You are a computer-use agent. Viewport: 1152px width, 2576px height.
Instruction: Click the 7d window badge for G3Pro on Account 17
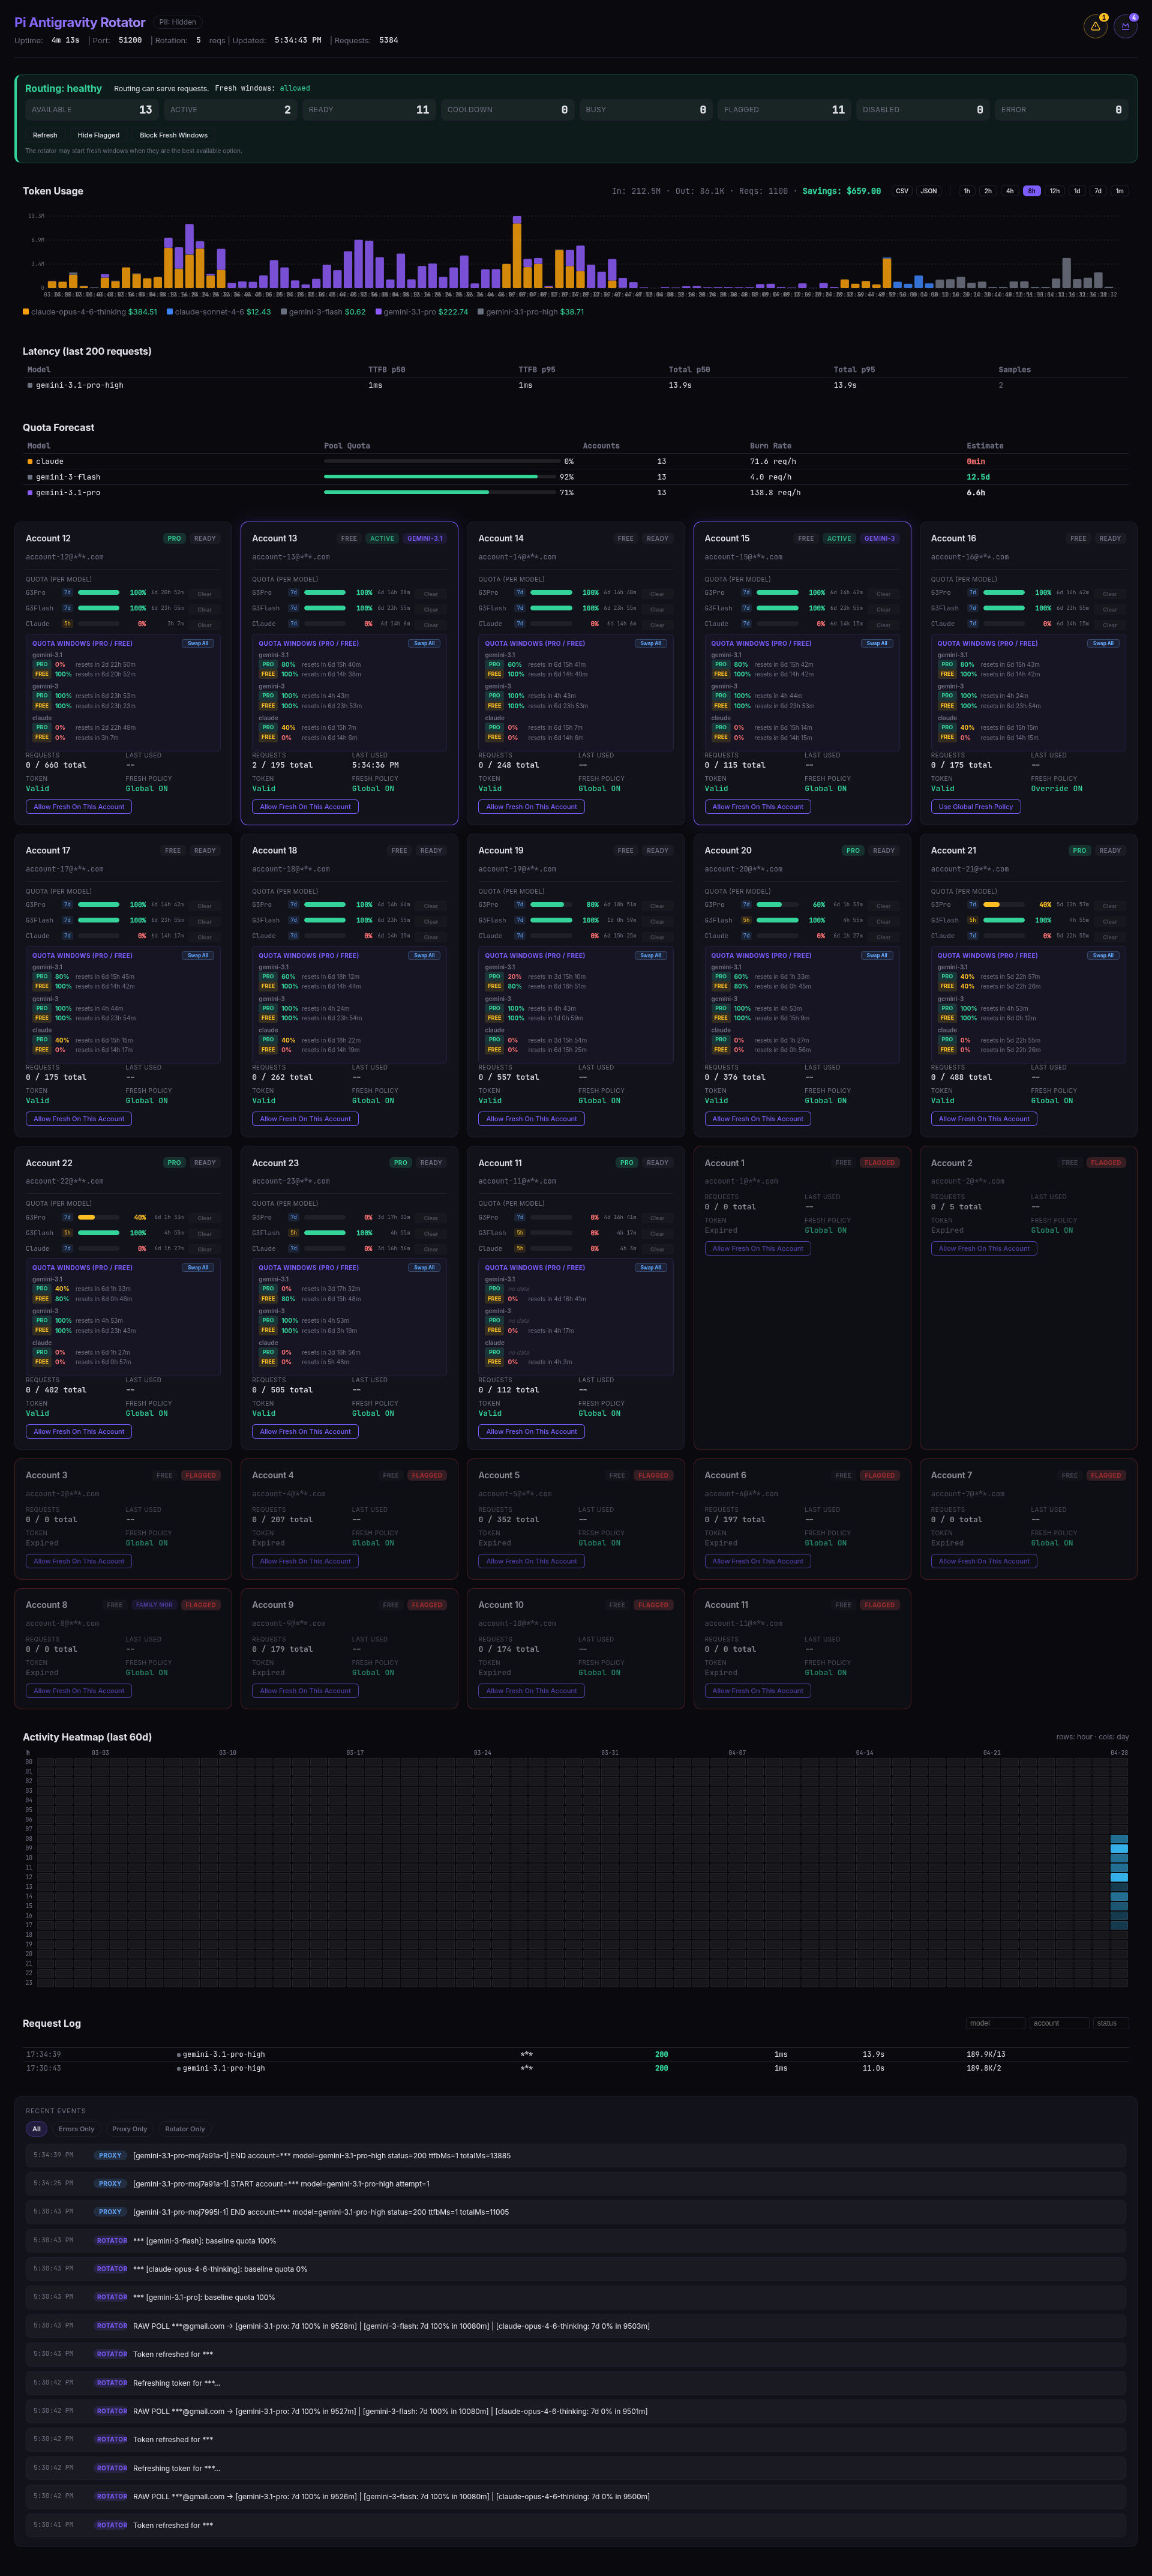pyautogui.click(x=67, y=904)
